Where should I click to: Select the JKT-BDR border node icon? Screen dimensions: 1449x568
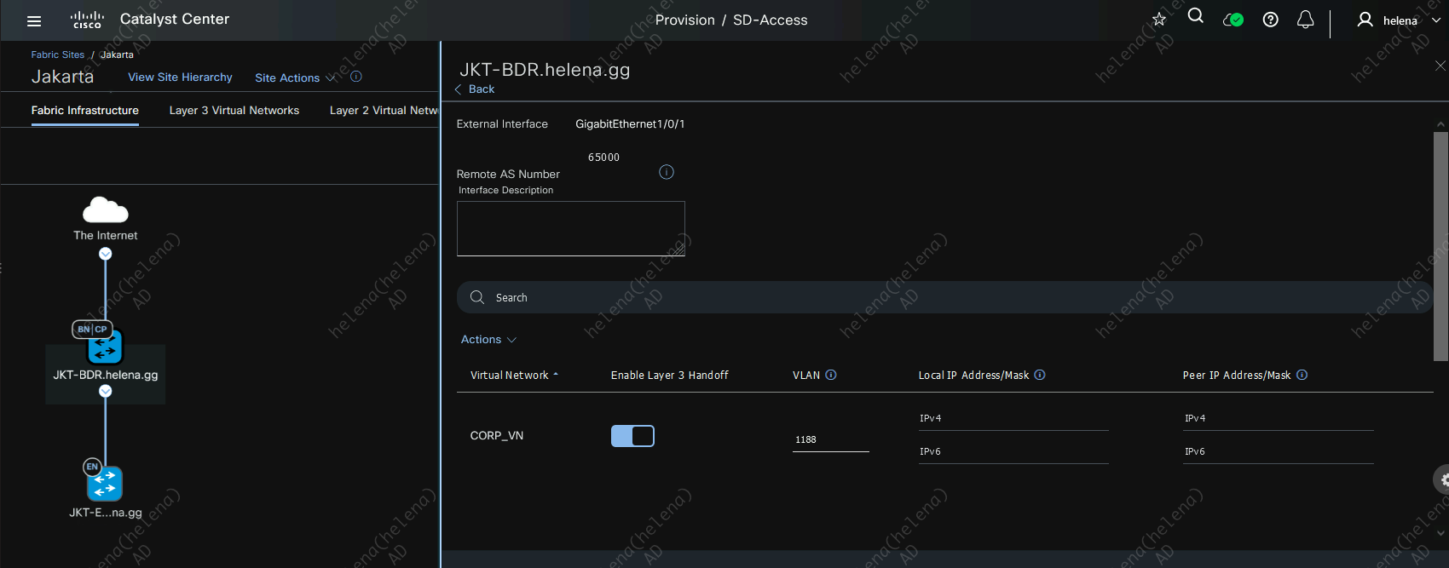point(105,347)
